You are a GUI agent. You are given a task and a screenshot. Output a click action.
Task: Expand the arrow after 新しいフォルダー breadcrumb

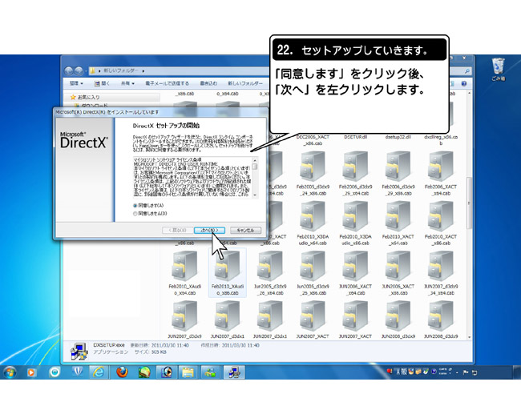143,70
